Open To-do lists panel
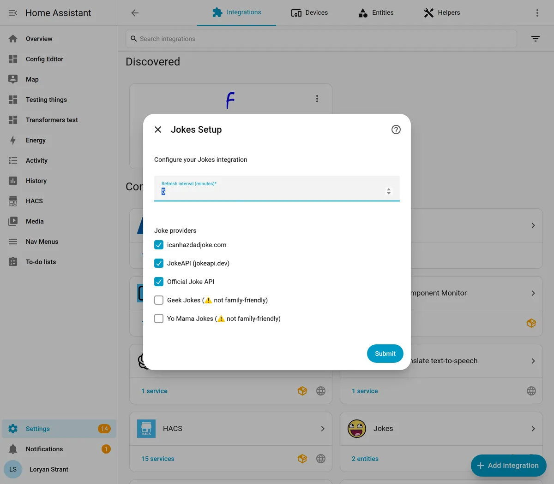 coord(59,262)
